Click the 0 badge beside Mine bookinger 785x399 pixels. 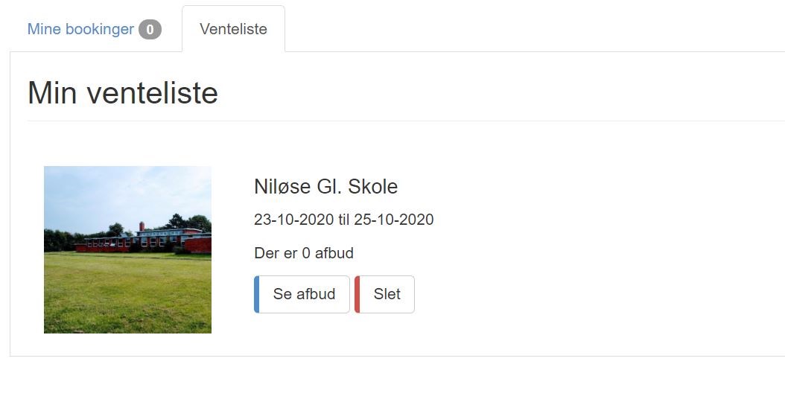150,30
